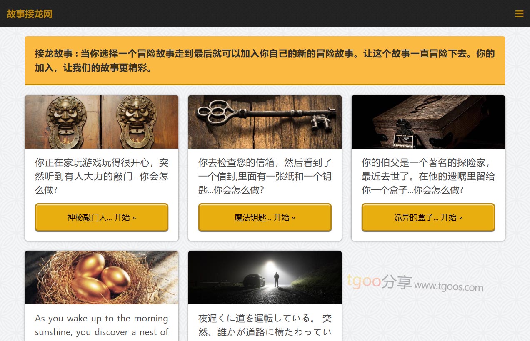Click the orange 接龙故事 intro banner

[x=265, y=60]
